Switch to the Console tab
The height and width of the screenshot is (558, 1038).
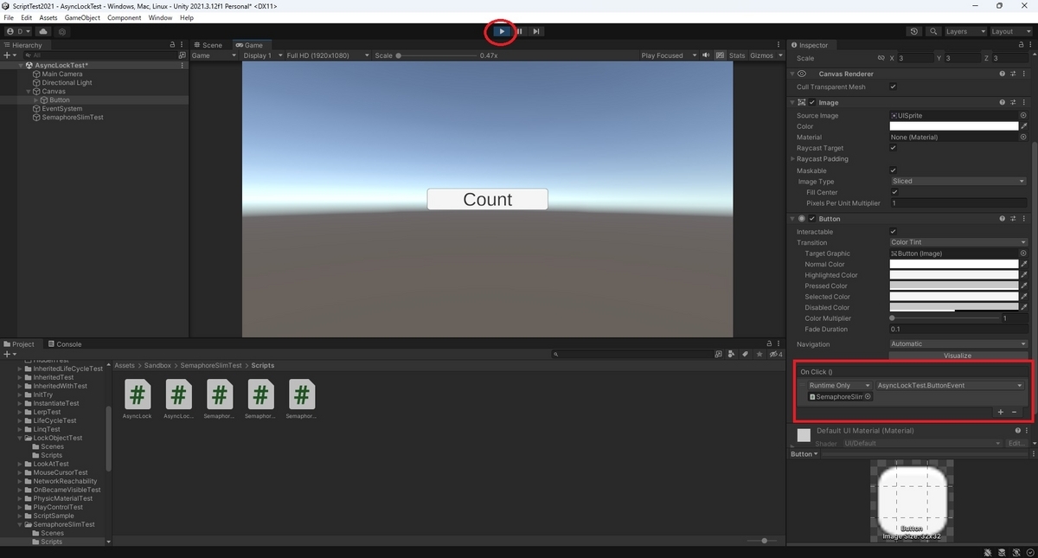pyautogui.click(x=65, y=344)
